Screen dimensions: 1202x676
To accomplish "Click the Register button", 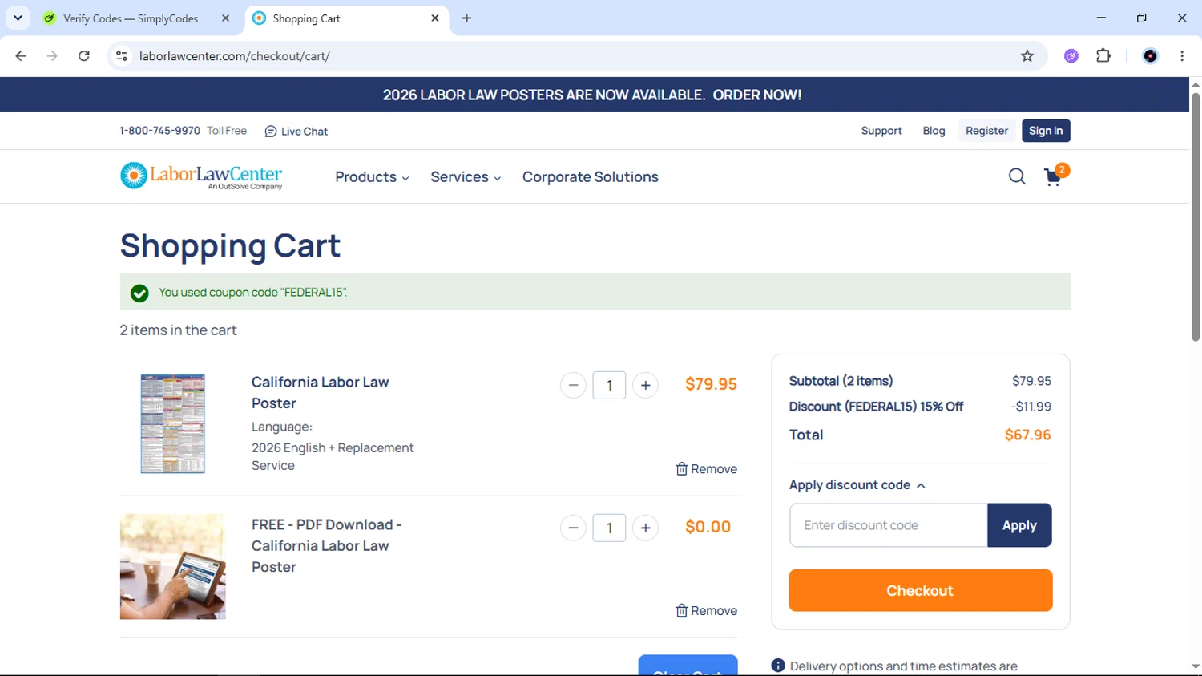I will [986, 131].
